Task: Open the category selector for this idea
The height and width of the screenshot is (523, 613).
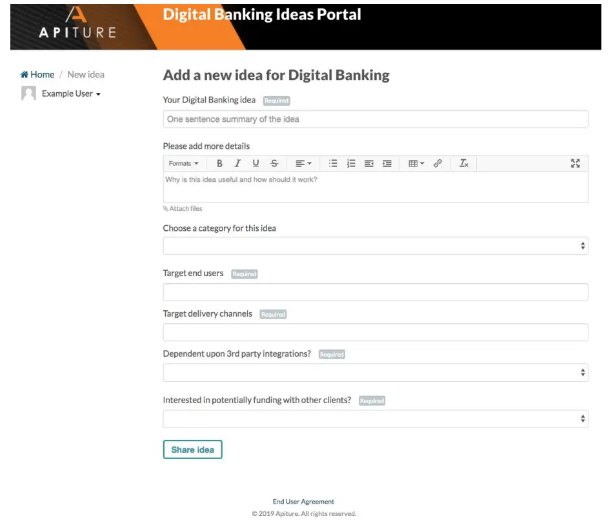Action: [376, 246]
